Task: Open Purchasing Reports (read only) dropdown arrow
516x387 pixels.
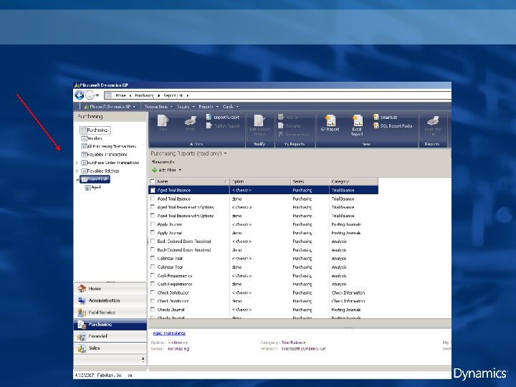Action: click(x=226, y=153)
